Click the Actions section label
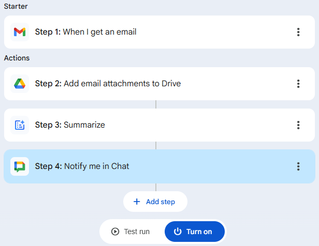319x246 pixels. click(x=17, y=58)
